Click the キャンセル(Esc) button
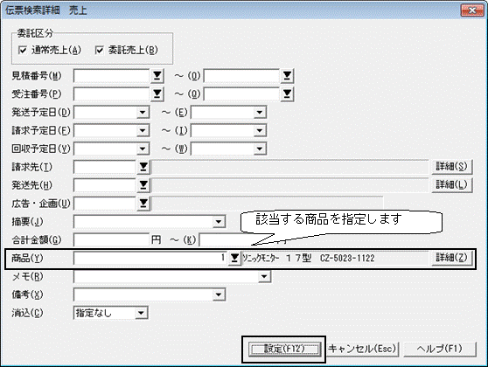This screenshot has height=367, width=488. [362, 350]
